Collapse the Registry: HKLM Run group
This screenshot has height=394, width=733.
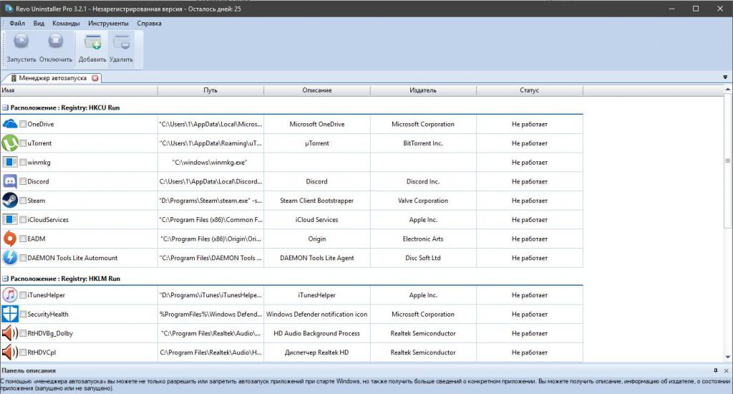point(5,279)
